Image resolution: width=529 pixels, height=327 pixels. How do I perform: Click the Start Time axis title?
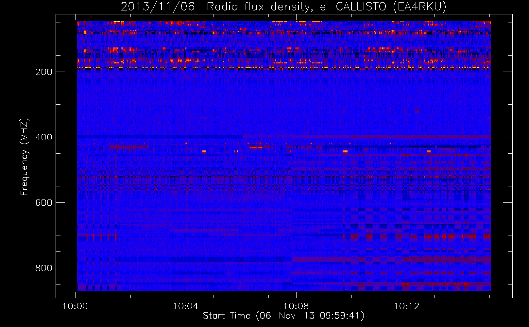[227, 316]
